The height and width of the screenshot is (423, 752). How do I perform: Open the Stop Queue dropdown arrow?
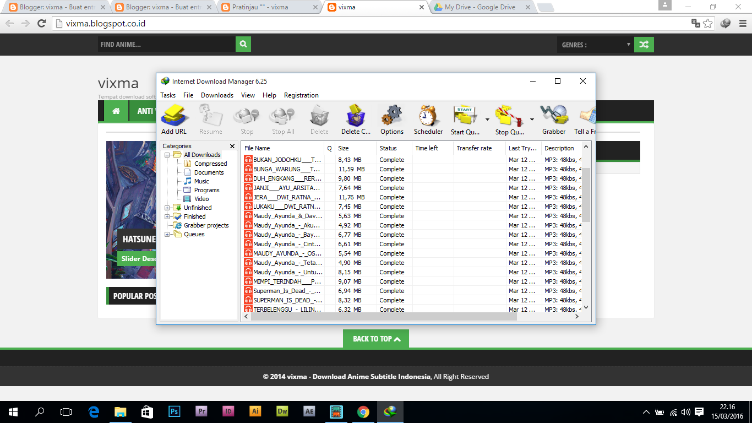[532, 119]
